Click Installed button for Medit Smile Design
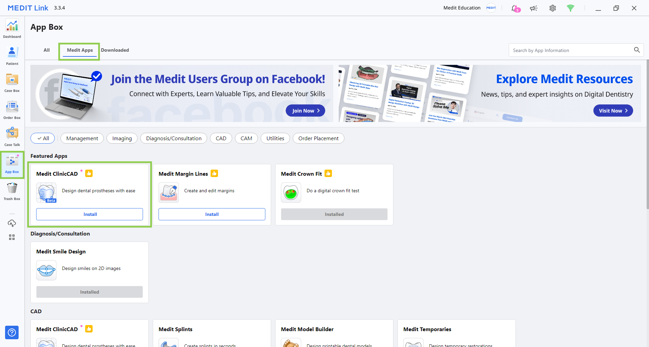 tap(90, 292)
